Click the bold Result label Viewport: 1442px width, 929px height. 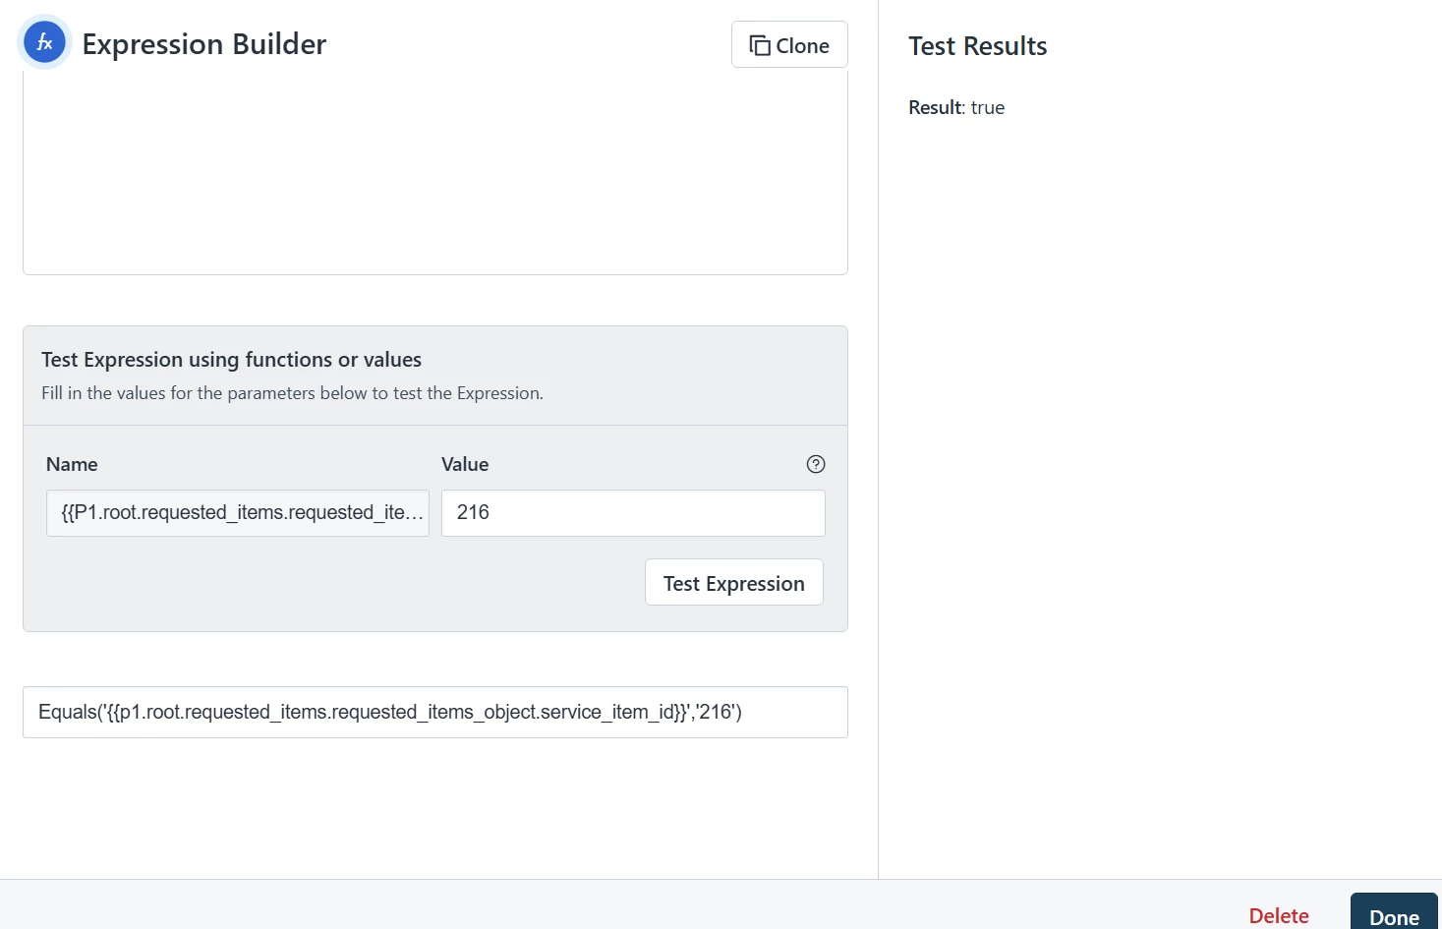(x=935, y=107)
